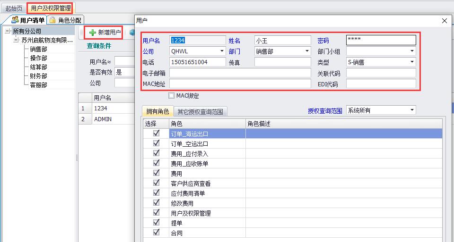This screenshot has height=242, width=454.
Task: Click the 用户名 field containing 1234
Action: click(x=198, y=41)
